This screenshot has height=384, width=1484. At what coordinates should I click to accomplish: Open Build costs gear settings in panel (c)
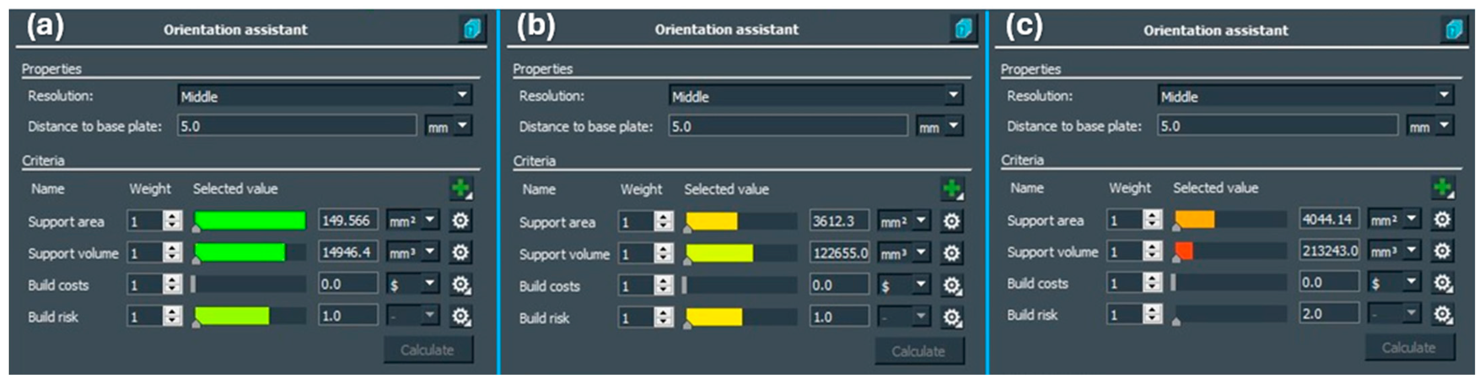coord(1442,283)
